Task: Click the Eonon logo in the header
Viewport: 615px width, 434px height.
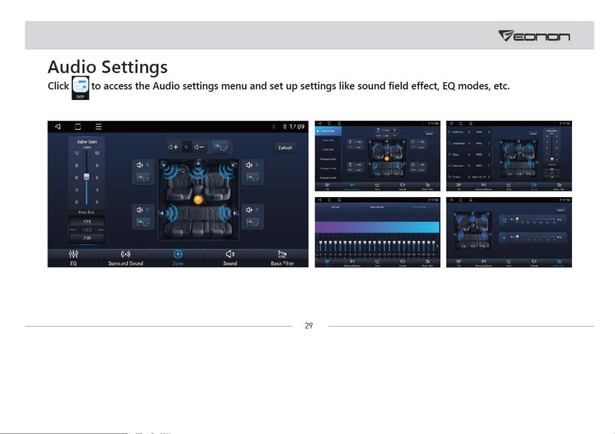Action: click(x=534, y=36)
